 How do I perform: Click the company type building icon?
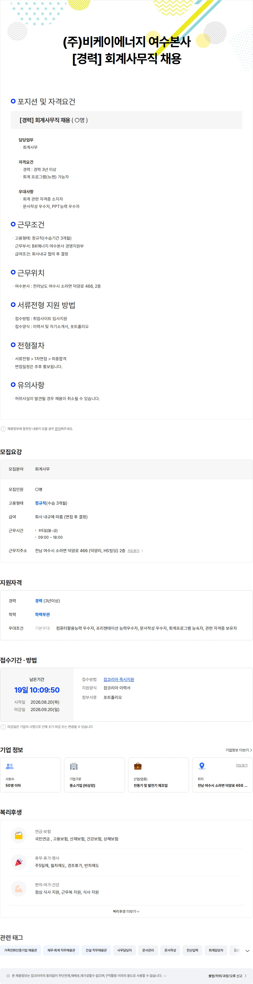(74, 766)
